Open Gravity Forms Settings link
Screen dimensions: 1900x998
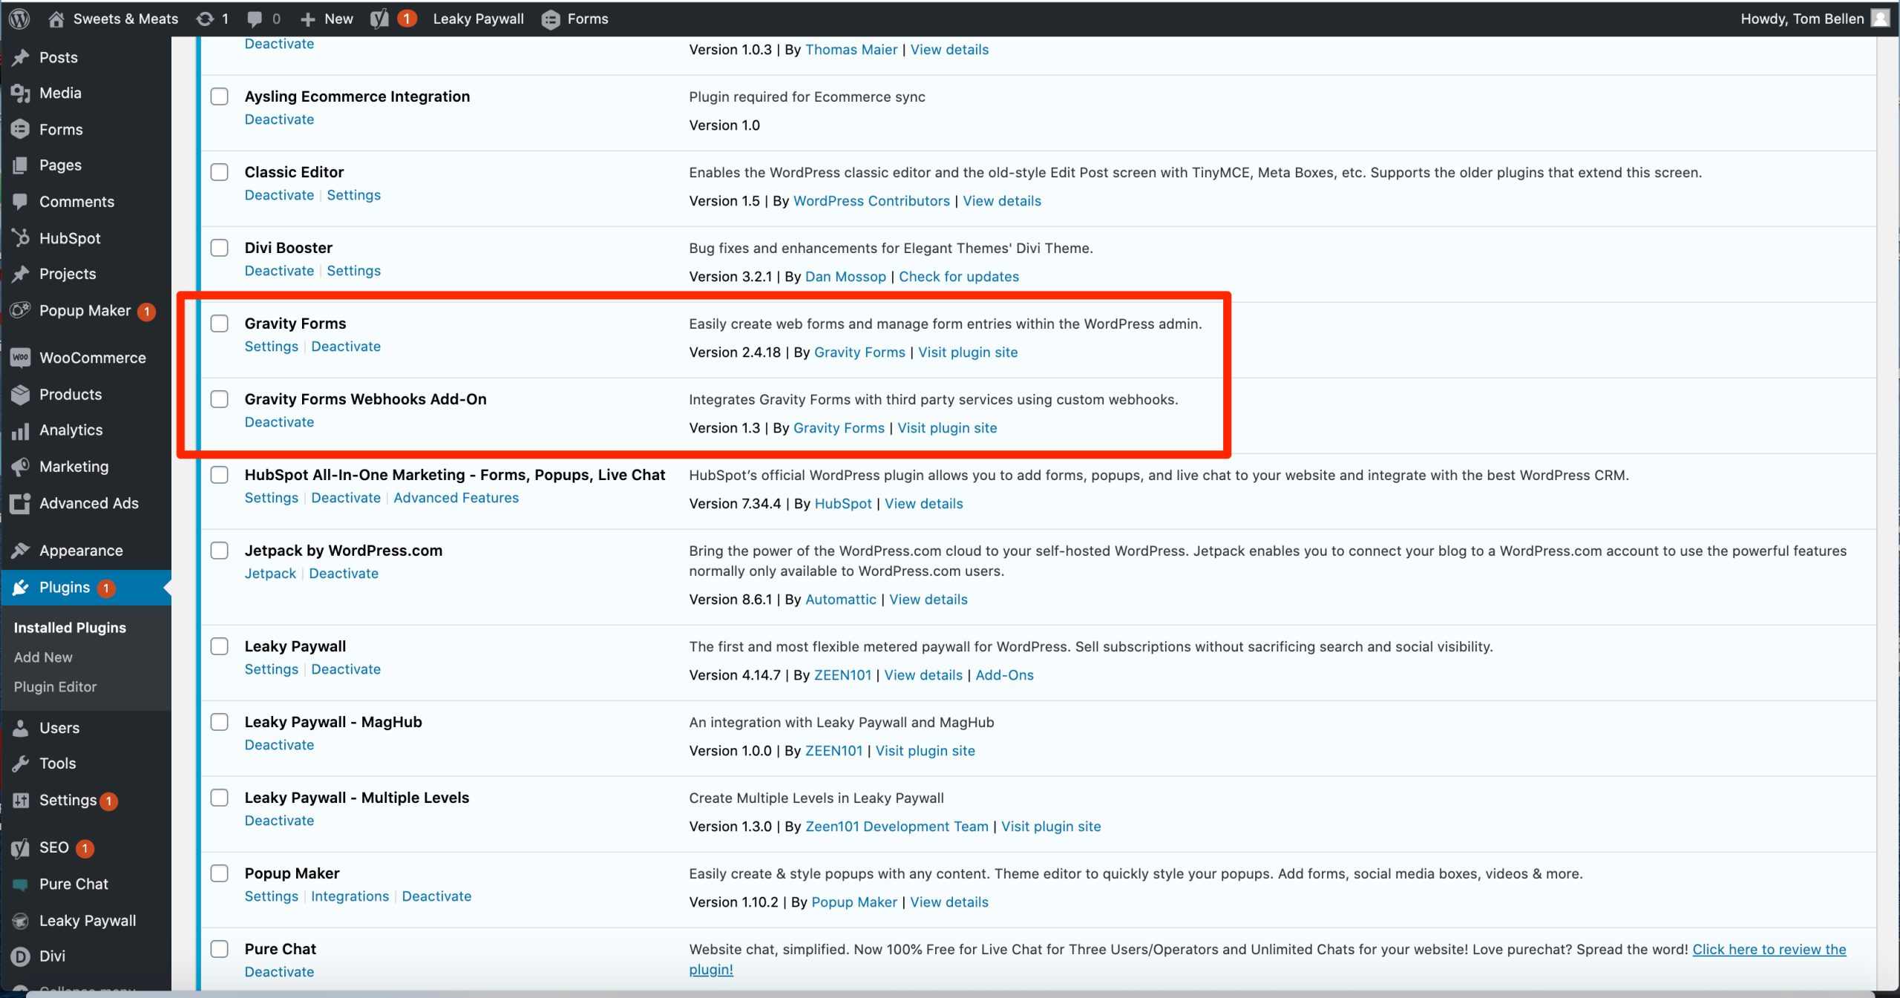[272, 347]
